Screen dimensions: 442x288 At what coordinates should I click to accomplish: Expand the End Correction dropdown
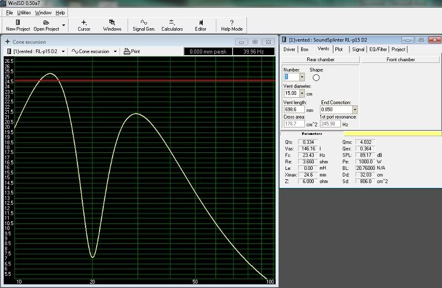[x=354, y=109]
